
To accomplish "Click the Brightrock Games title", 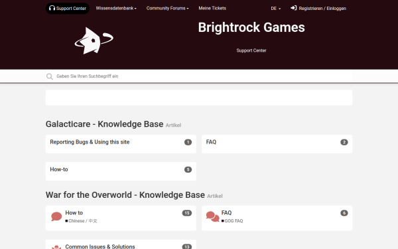I will (251, 27).
